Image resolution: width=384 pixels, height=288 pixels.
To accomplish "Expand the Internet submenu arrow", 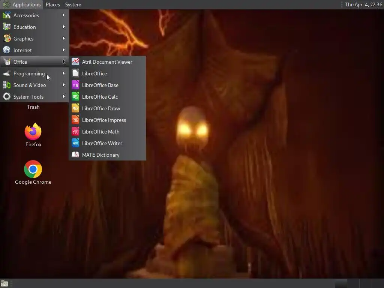I will (x=64, y=50).
